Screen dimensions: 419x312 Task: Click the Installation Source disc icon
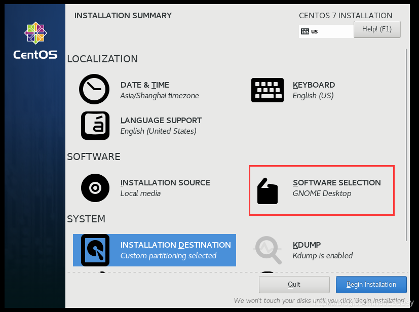95,188
